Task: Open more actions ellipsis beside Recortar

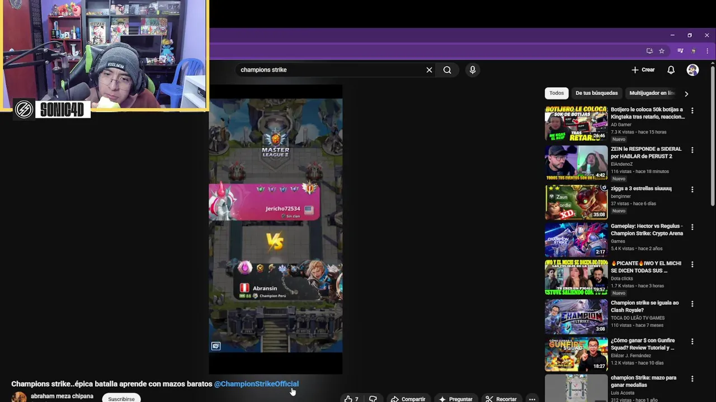Action: click(x=532, y=399)
